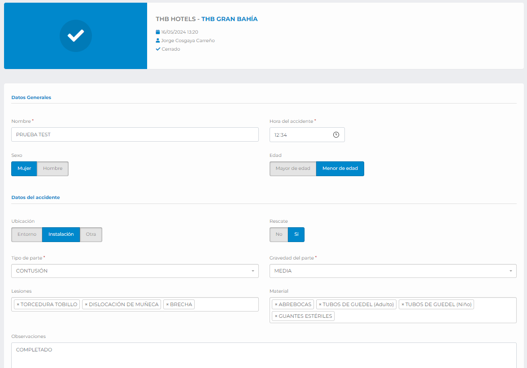Expand the Gravedad del parte dropdown
The image size is (527, 368).
[393, 271]
